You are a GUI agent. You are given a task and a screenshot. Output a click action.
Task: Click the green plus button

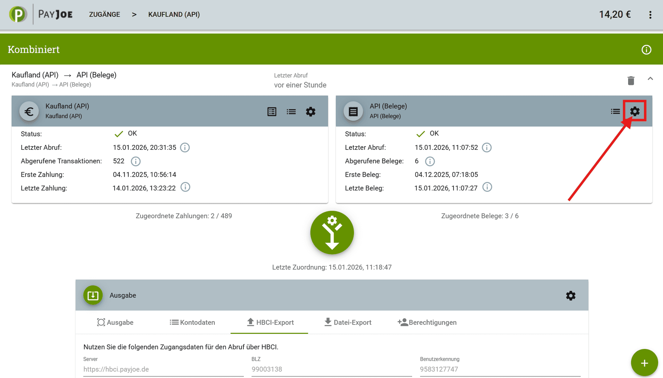click(x=644, y=362)
